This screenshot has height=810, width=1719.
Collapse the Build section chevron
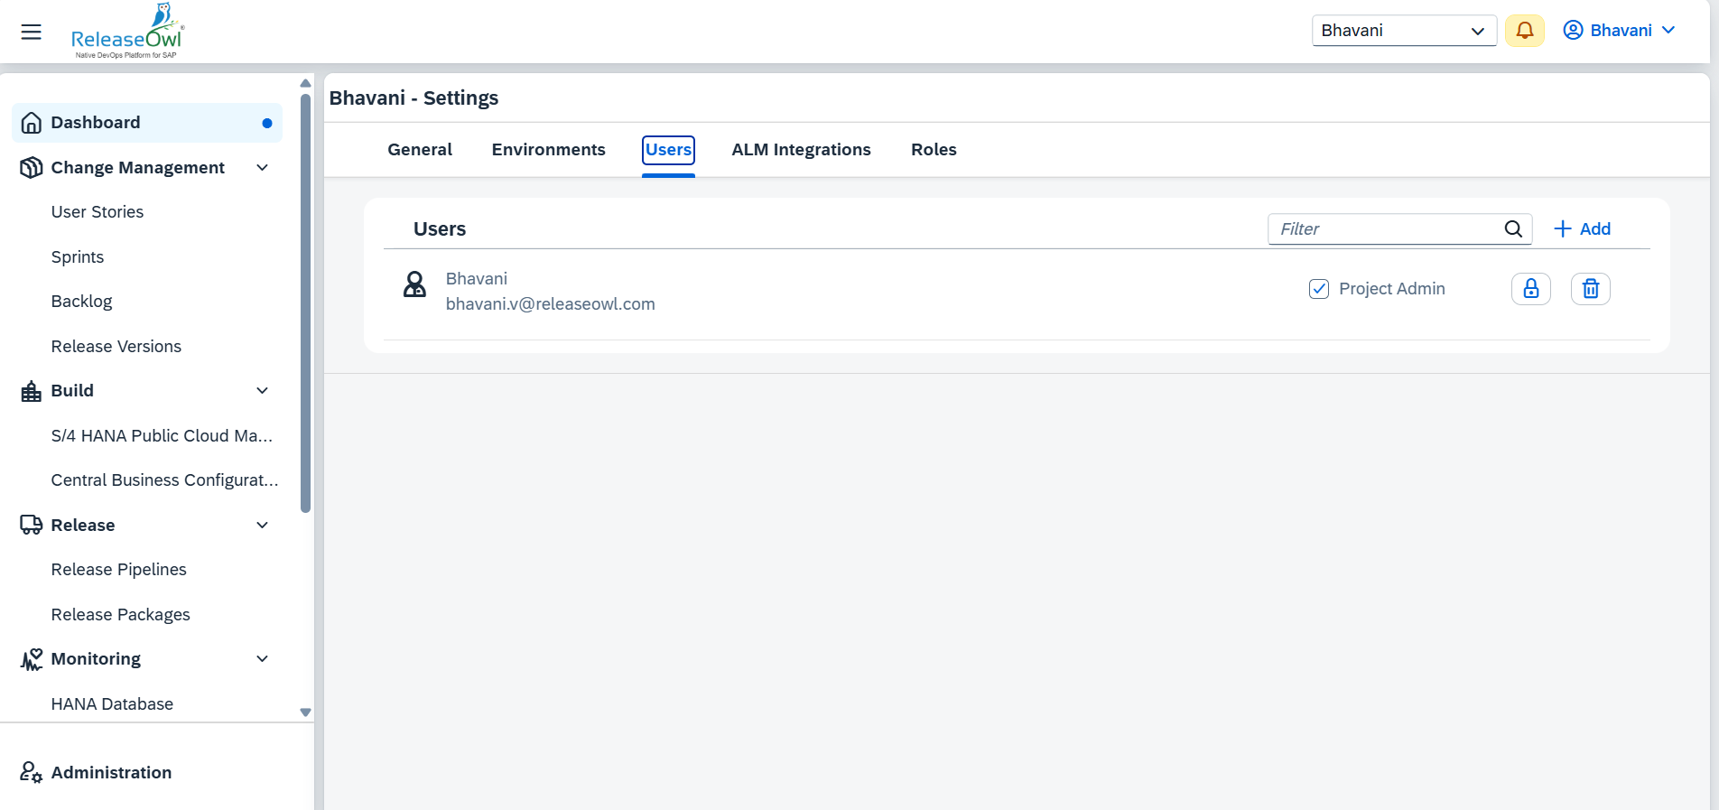coord(262,391)
